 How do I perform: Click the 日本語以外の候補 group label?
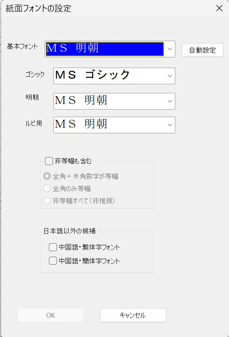point(69,231)
